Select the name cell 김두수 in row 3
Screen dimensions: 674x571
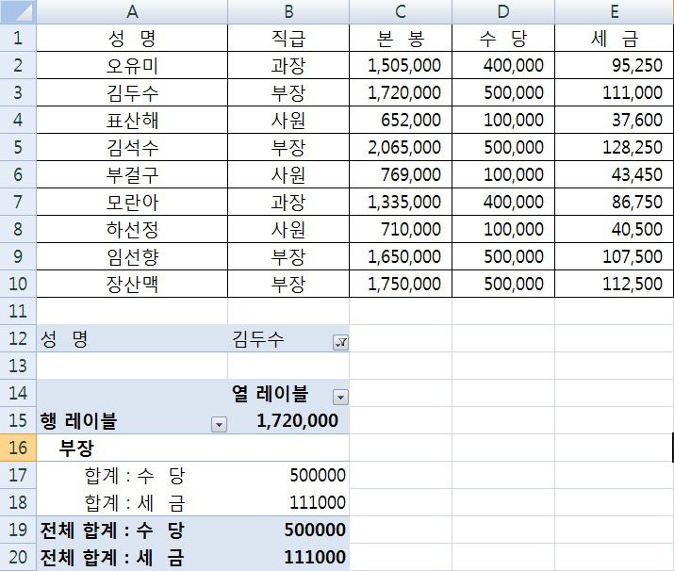pyautogui.click(x=132, y=92)
